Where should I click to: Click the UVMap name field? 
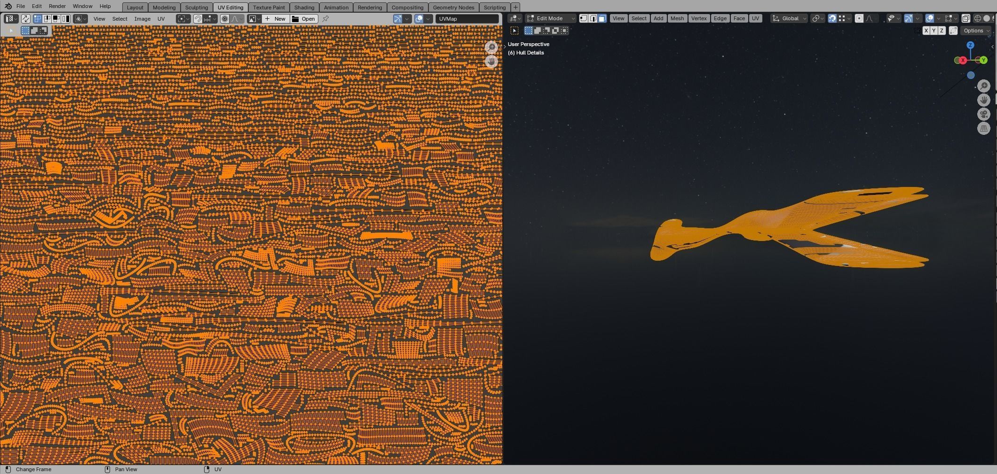click(467, 19)
